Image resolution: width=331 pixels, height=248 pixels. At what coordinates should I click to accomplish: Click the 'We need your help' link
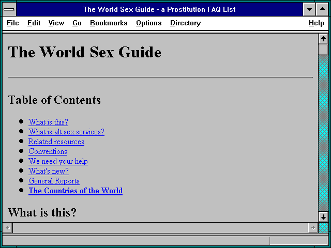(58, 161)
